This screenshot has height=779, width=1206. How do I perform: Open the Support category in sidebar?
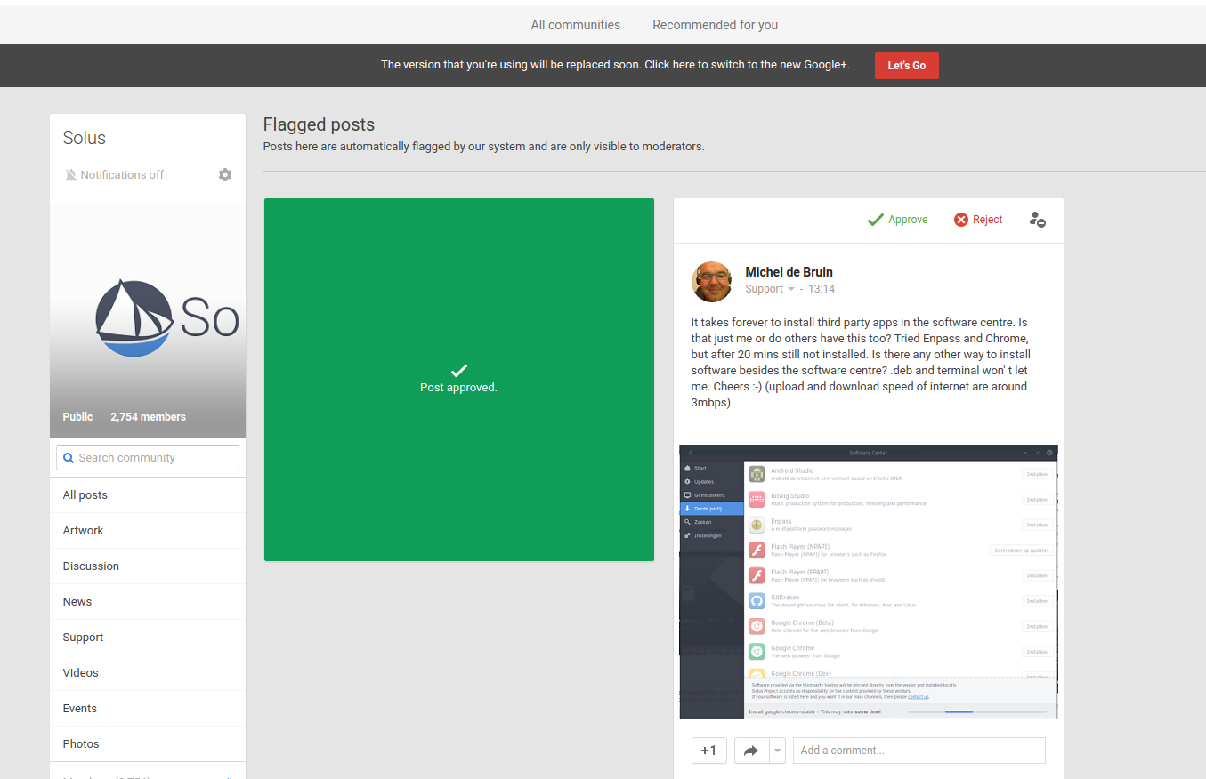[x=148, y=638]
